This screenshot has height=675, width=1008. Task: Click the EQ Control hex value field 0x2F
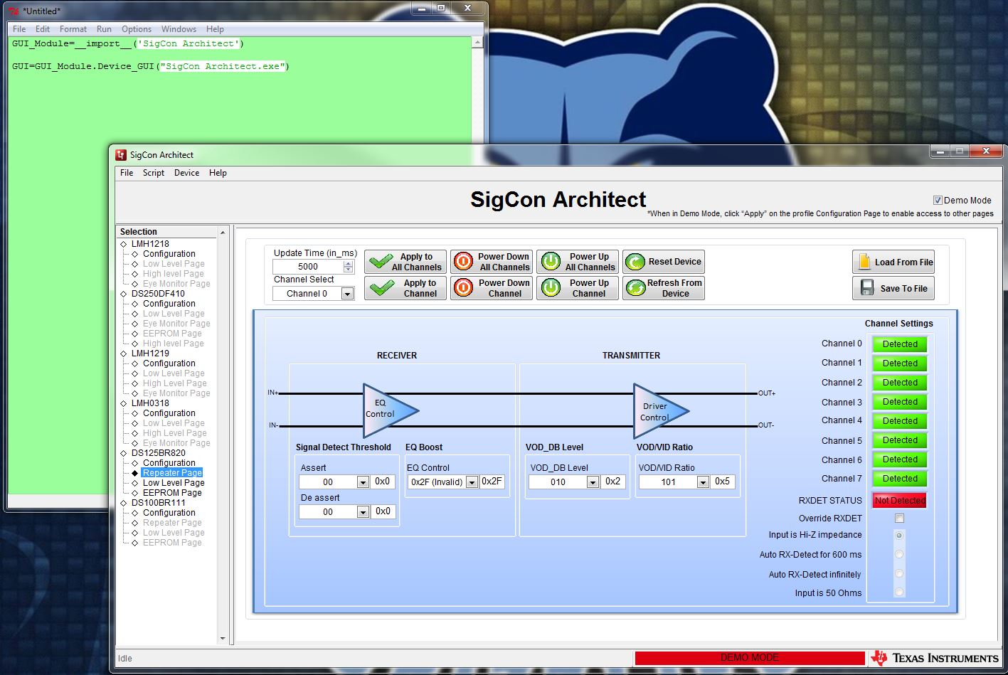(492, 482)
